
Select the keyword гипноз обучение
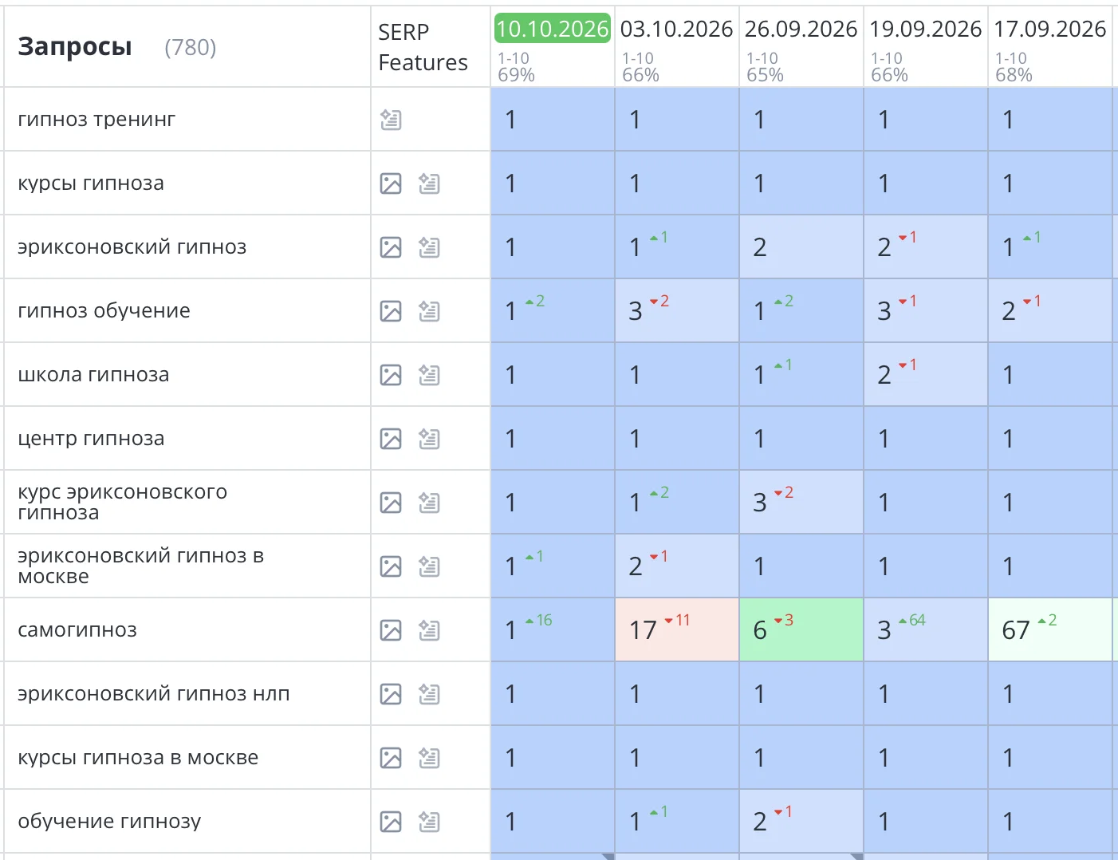[104, 311]
